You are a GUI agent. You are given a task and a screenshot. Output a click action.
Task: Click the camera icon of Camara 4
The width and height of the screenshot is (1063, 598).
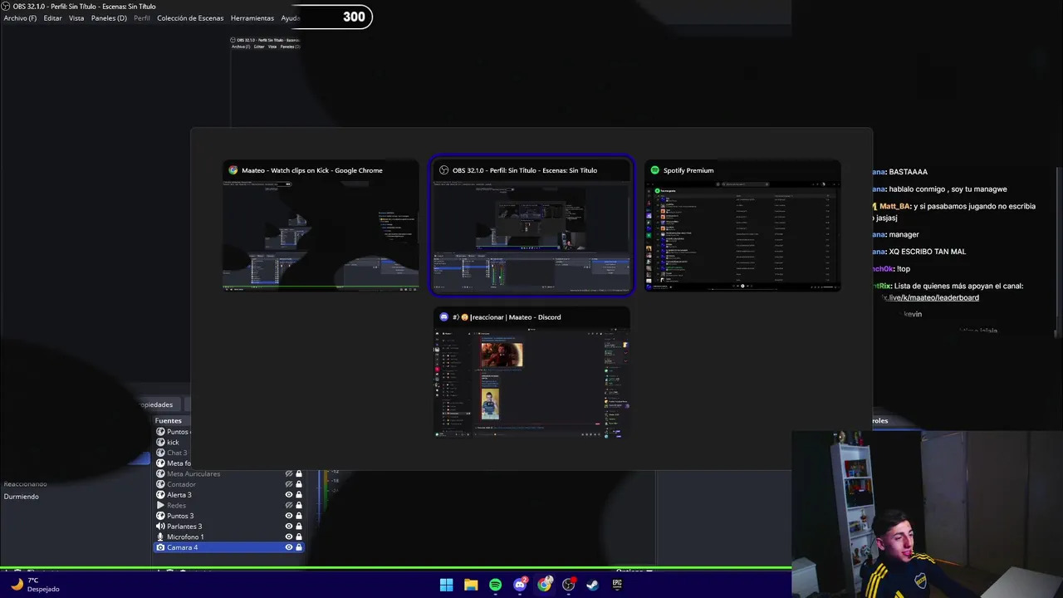coord(160,547)
